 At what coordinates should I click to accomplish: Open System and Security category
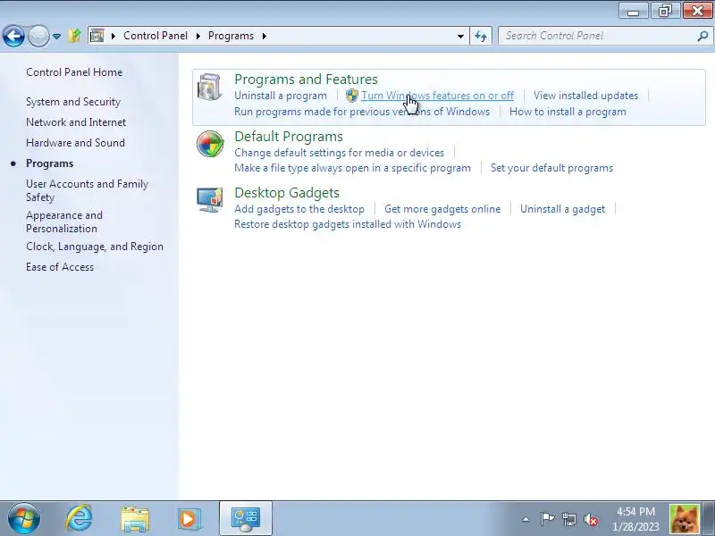coord(73,102)
